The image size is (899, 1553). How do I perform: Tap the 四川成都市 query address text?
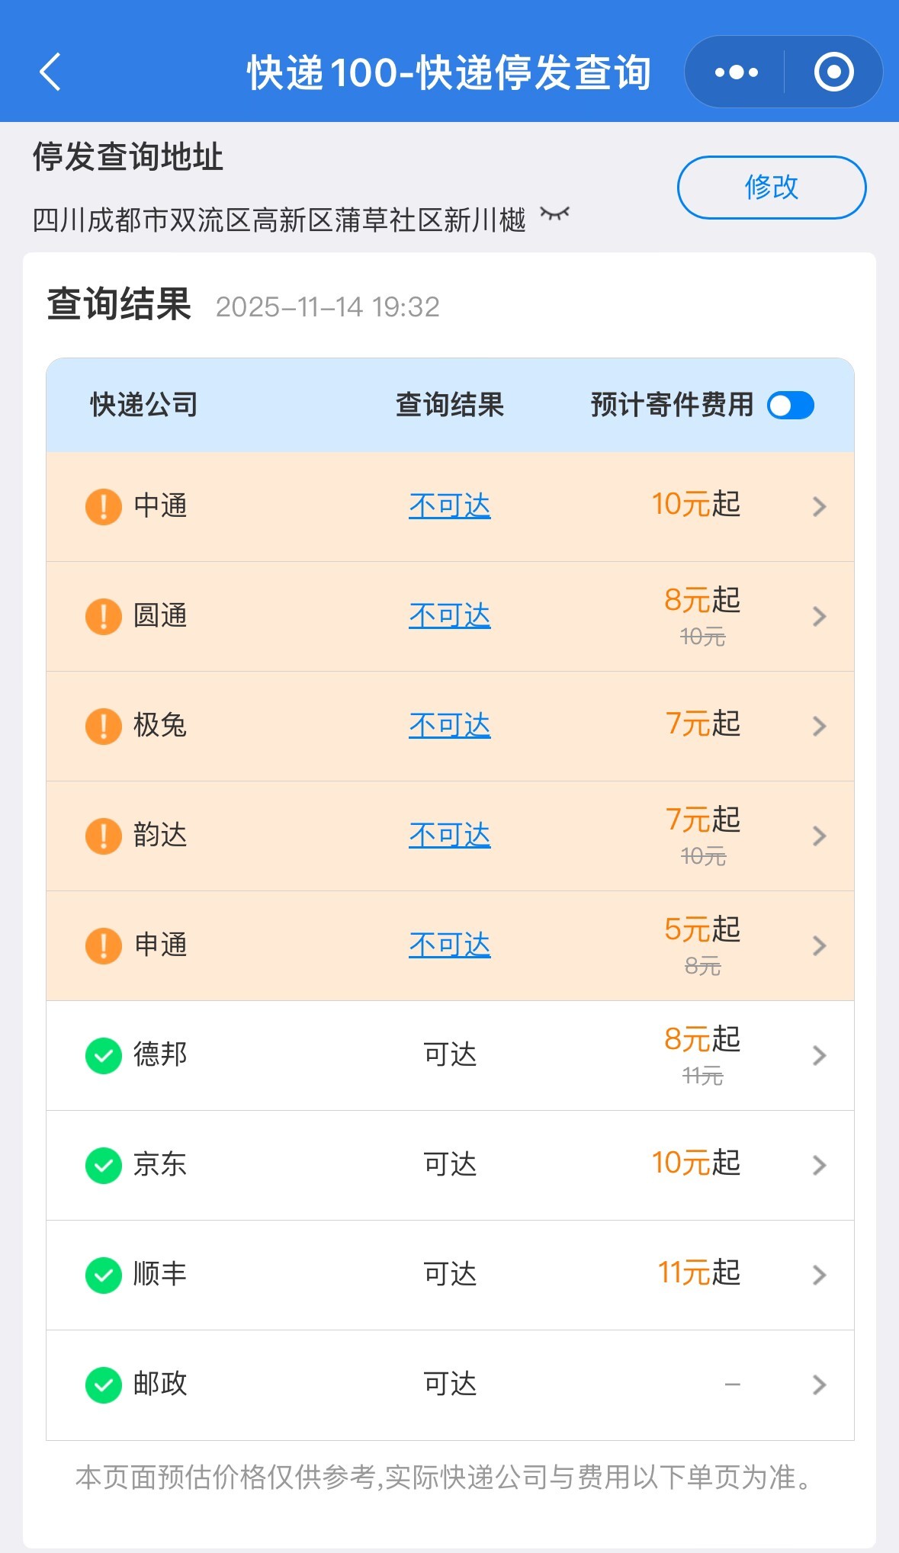tap(279, 220)
